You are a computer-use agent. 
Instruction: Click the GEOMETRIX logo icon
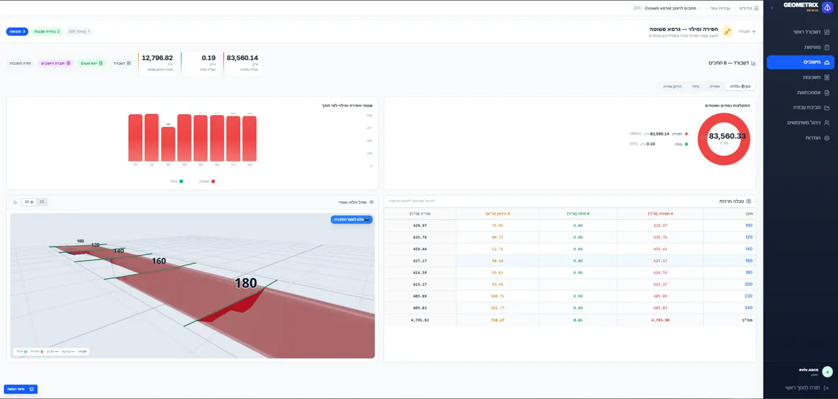pyautogui.click(x=827, y=7)
